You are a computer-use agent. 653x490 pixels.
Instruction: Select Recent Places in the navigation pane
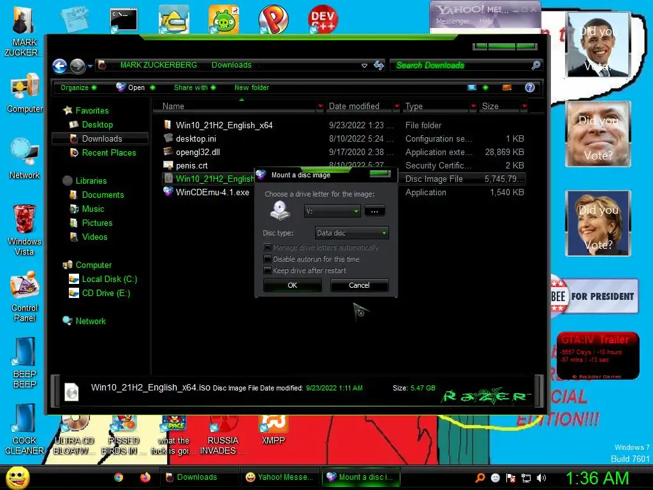[x=108, y=153]
